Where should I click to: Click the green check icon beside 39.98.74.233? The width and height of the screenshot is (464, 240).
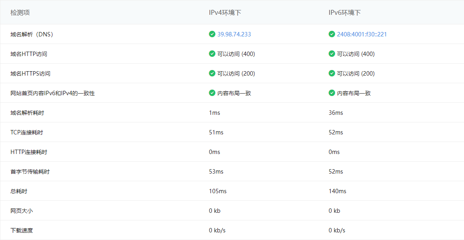[212, 34]
